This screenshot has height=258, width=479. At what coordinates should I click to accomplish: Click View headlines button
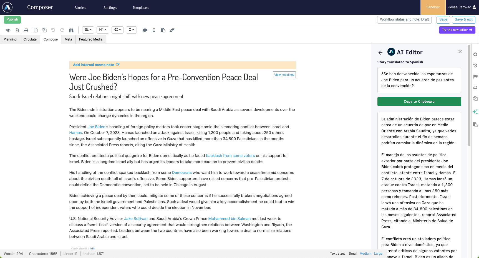pyautogui.click(x=284, y=75)
